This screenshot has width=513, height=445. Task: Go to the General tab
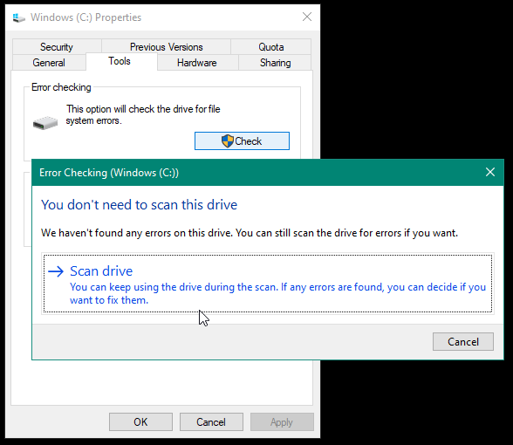coord(49,63)
